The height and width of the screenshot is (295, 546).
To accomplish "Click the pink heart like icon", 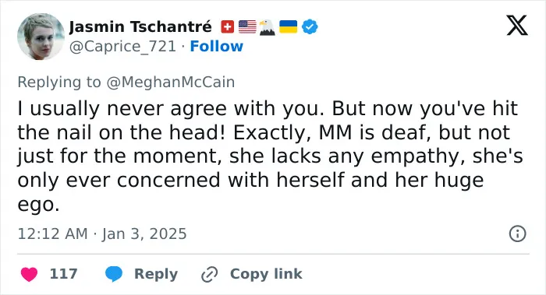I will click(x=30, y=274).
